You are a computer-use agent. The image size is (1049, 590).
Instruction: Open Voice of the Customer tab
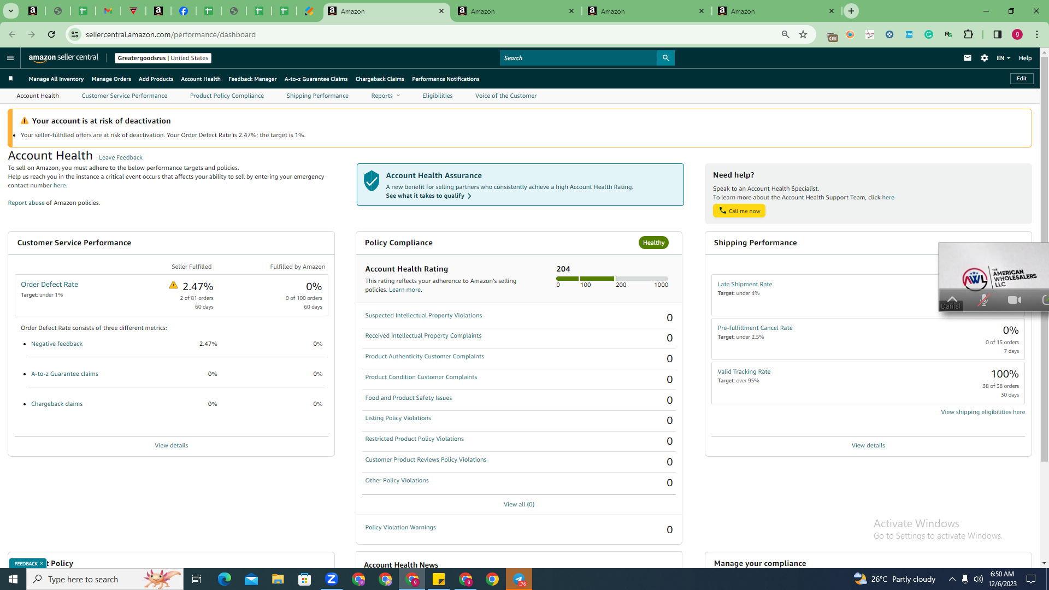click(506, 96)
